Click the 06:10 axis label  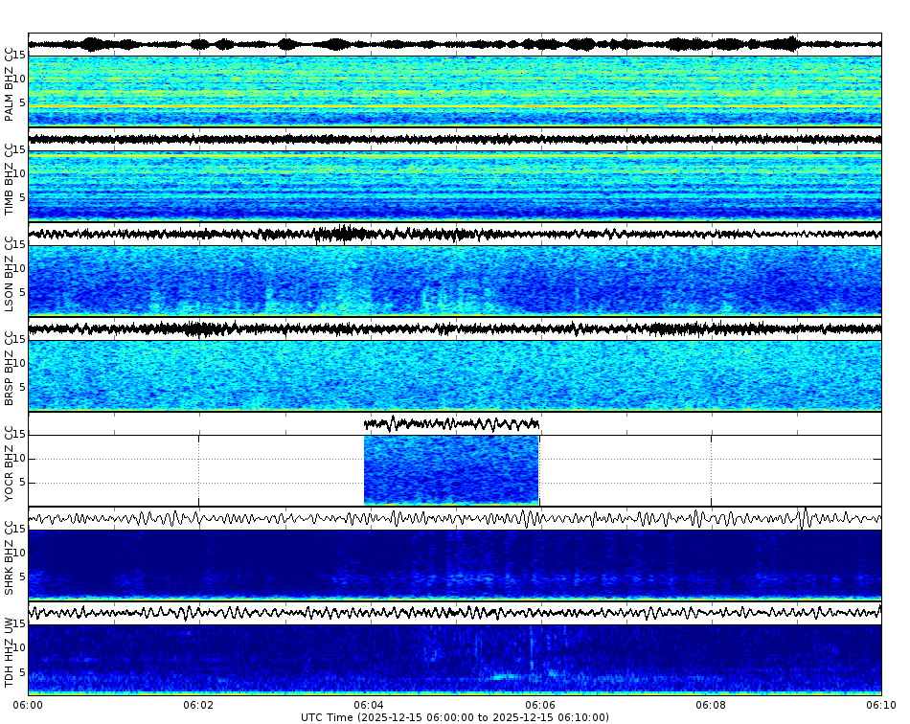click(x=879, y=702)
